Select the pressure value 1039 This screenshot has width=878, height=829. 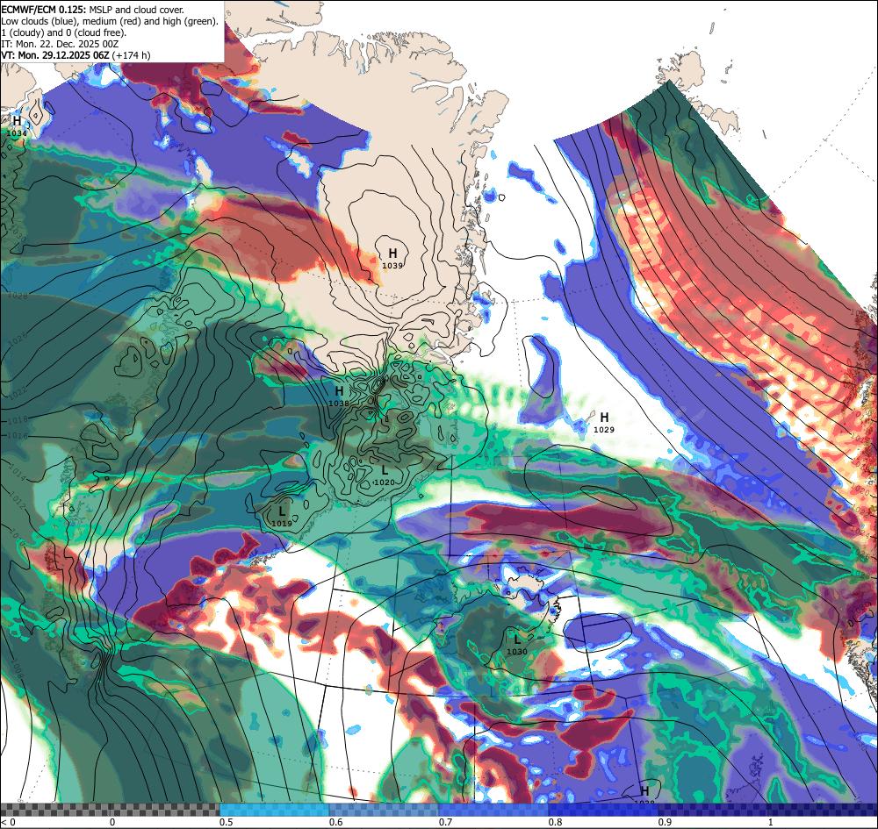392,266
